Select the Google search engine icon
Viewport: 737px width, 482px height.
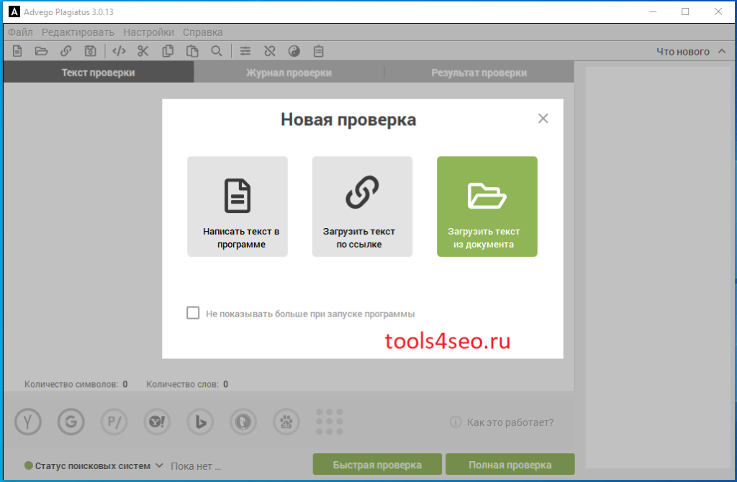[x=71, y=422]
